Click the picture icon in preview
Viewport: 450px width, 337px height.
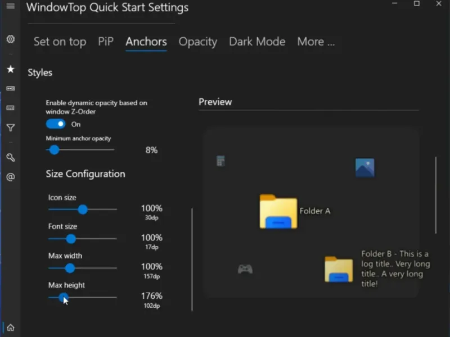[364, 167]
